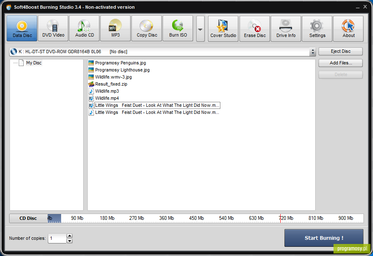This screenshot has width=373, height=256.
Task: Expand the toolbar's more-modes arrow
Action: tap(200, 29)
